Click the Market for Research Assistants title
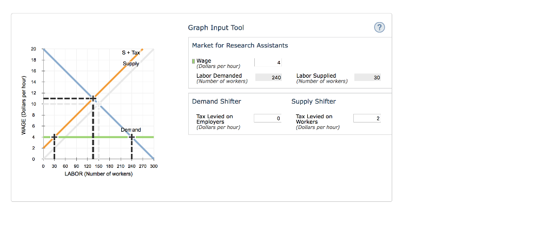 point(240,45)
